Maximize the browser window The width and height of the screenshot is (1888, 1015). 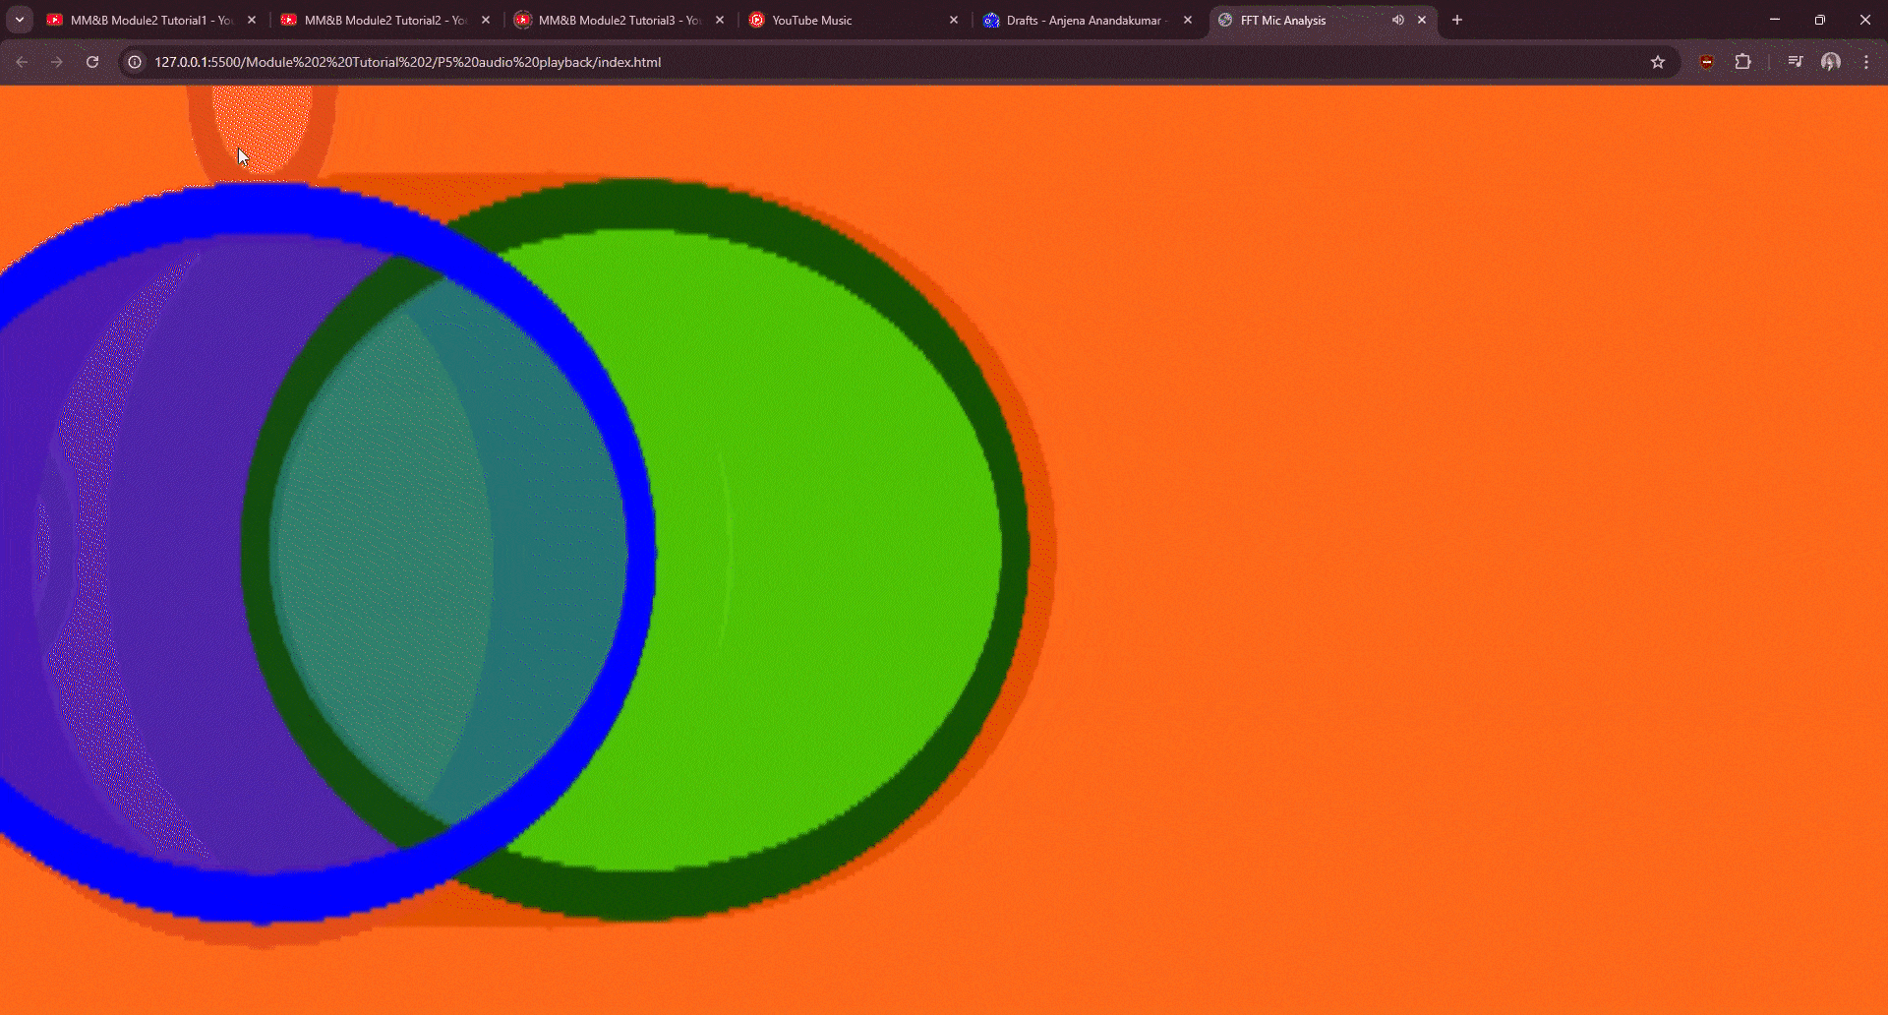coord(1819,20)
